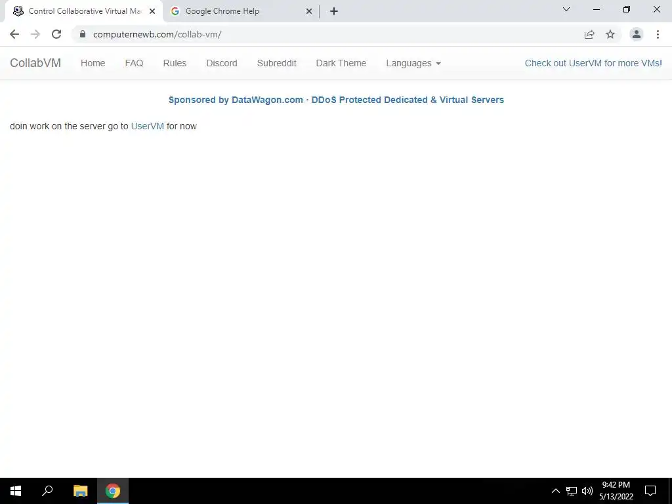Reload the current page
Image resolution: width=672 pixels, height=504 pixels.
tap(56, 34)
